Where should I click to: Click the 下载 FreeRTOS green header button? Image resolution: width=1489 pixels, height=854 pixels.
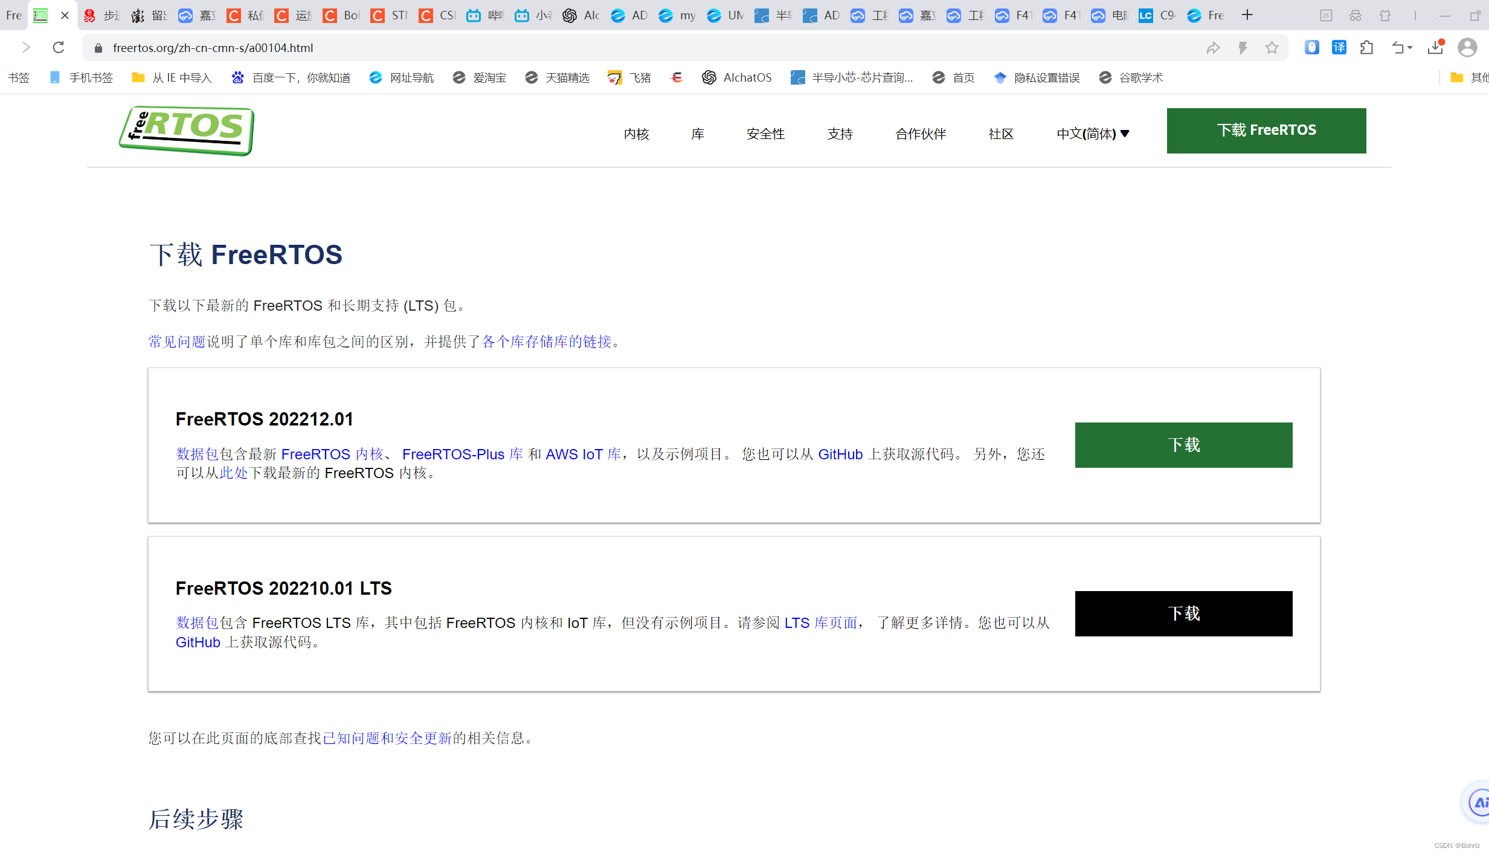1266,130
